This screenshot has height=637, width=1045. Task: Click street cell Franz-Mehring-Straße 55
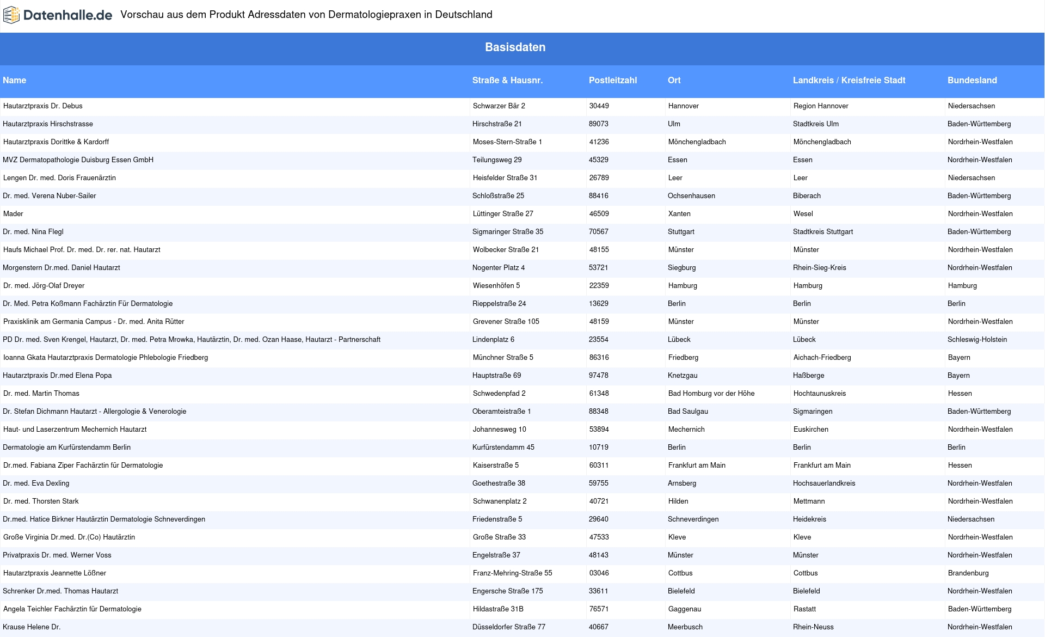tap(513, 573)
